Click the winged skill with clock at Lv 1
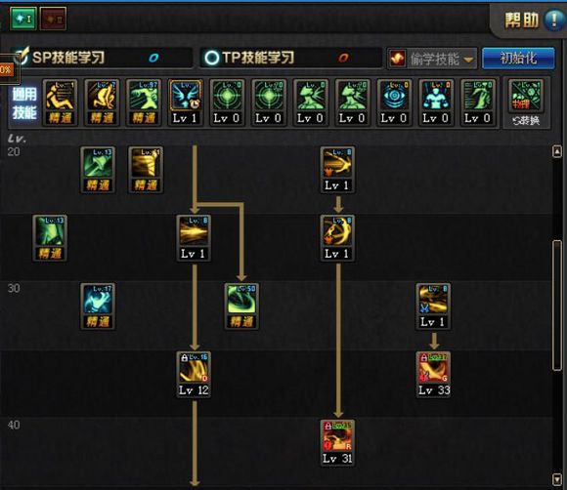 pyautogui.click(x=185, y=102)
